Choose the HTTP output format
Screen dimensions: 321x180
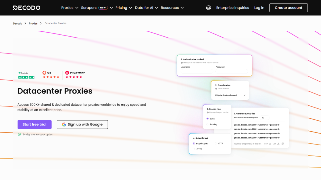click(x=216, y=143)
